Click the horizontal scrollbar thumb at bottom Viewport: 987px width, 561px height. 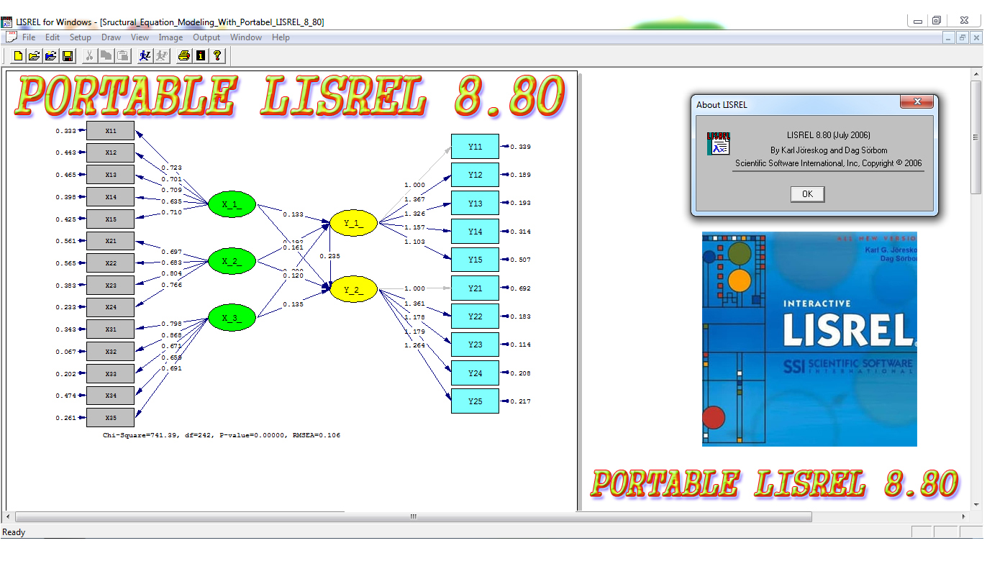(413, 516)
